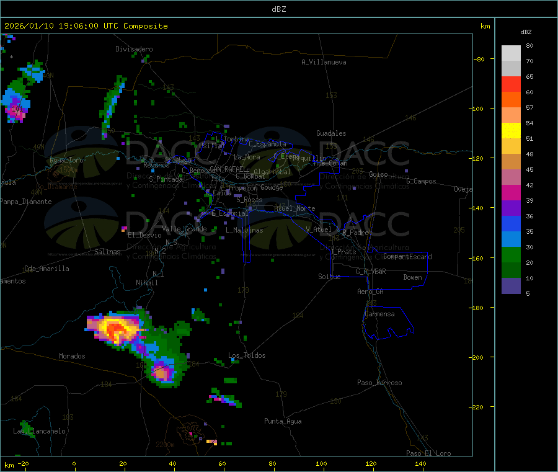Select the Valle_Grande label

click(184, 229)
